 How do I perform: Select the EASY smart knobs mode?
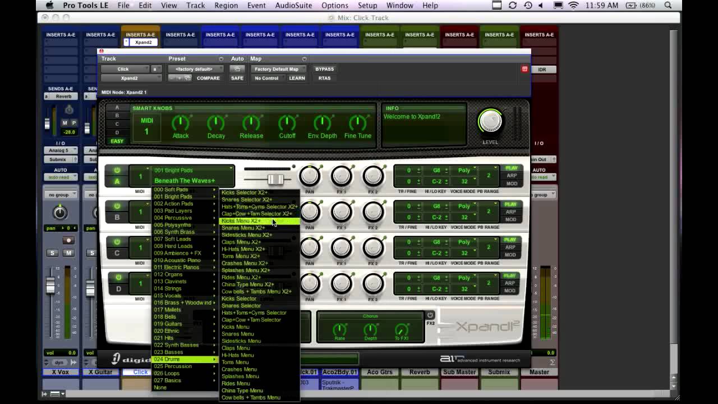coord(117,141)
